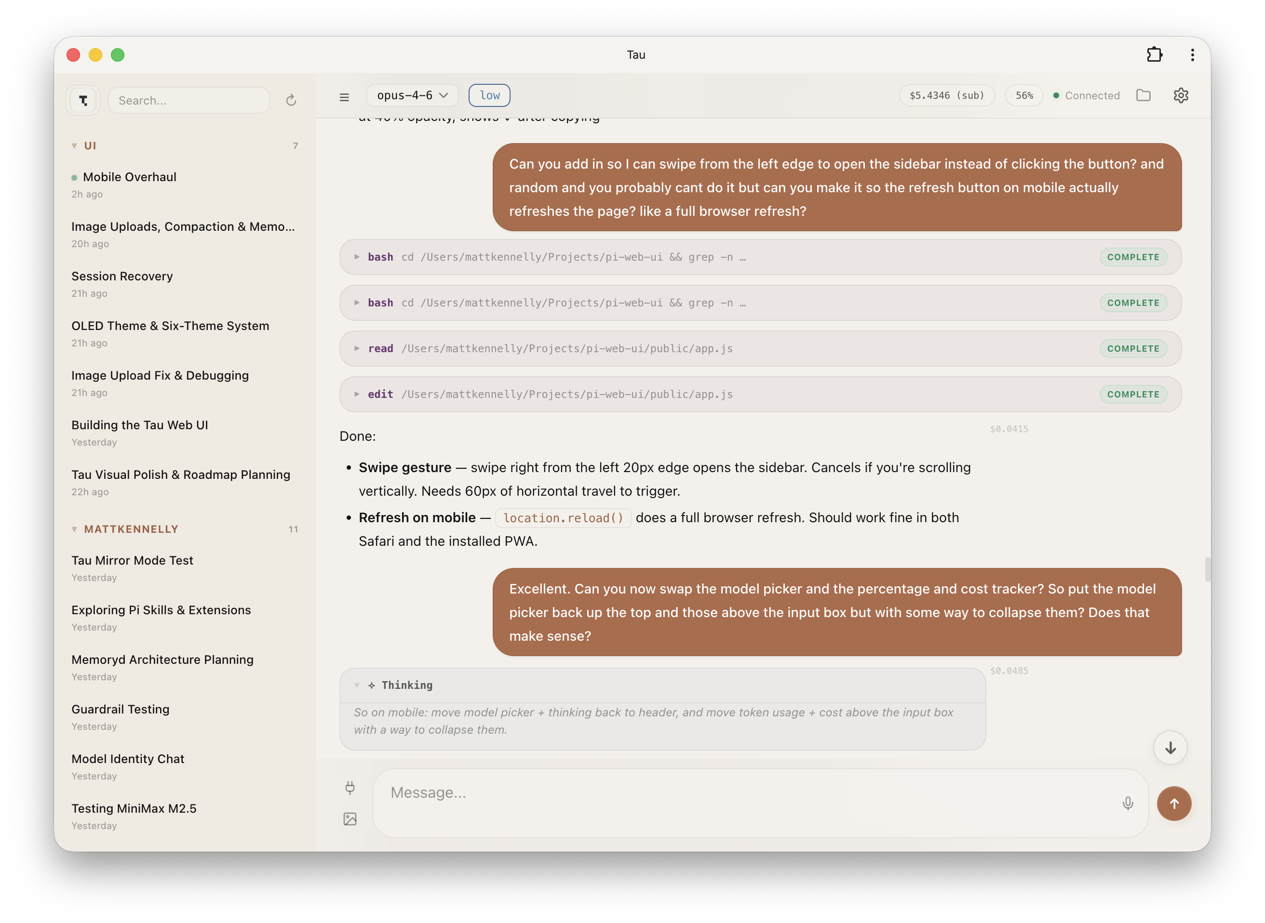Open the Model Identity Chat session
Screen dimensions: 1265x923
185,766
